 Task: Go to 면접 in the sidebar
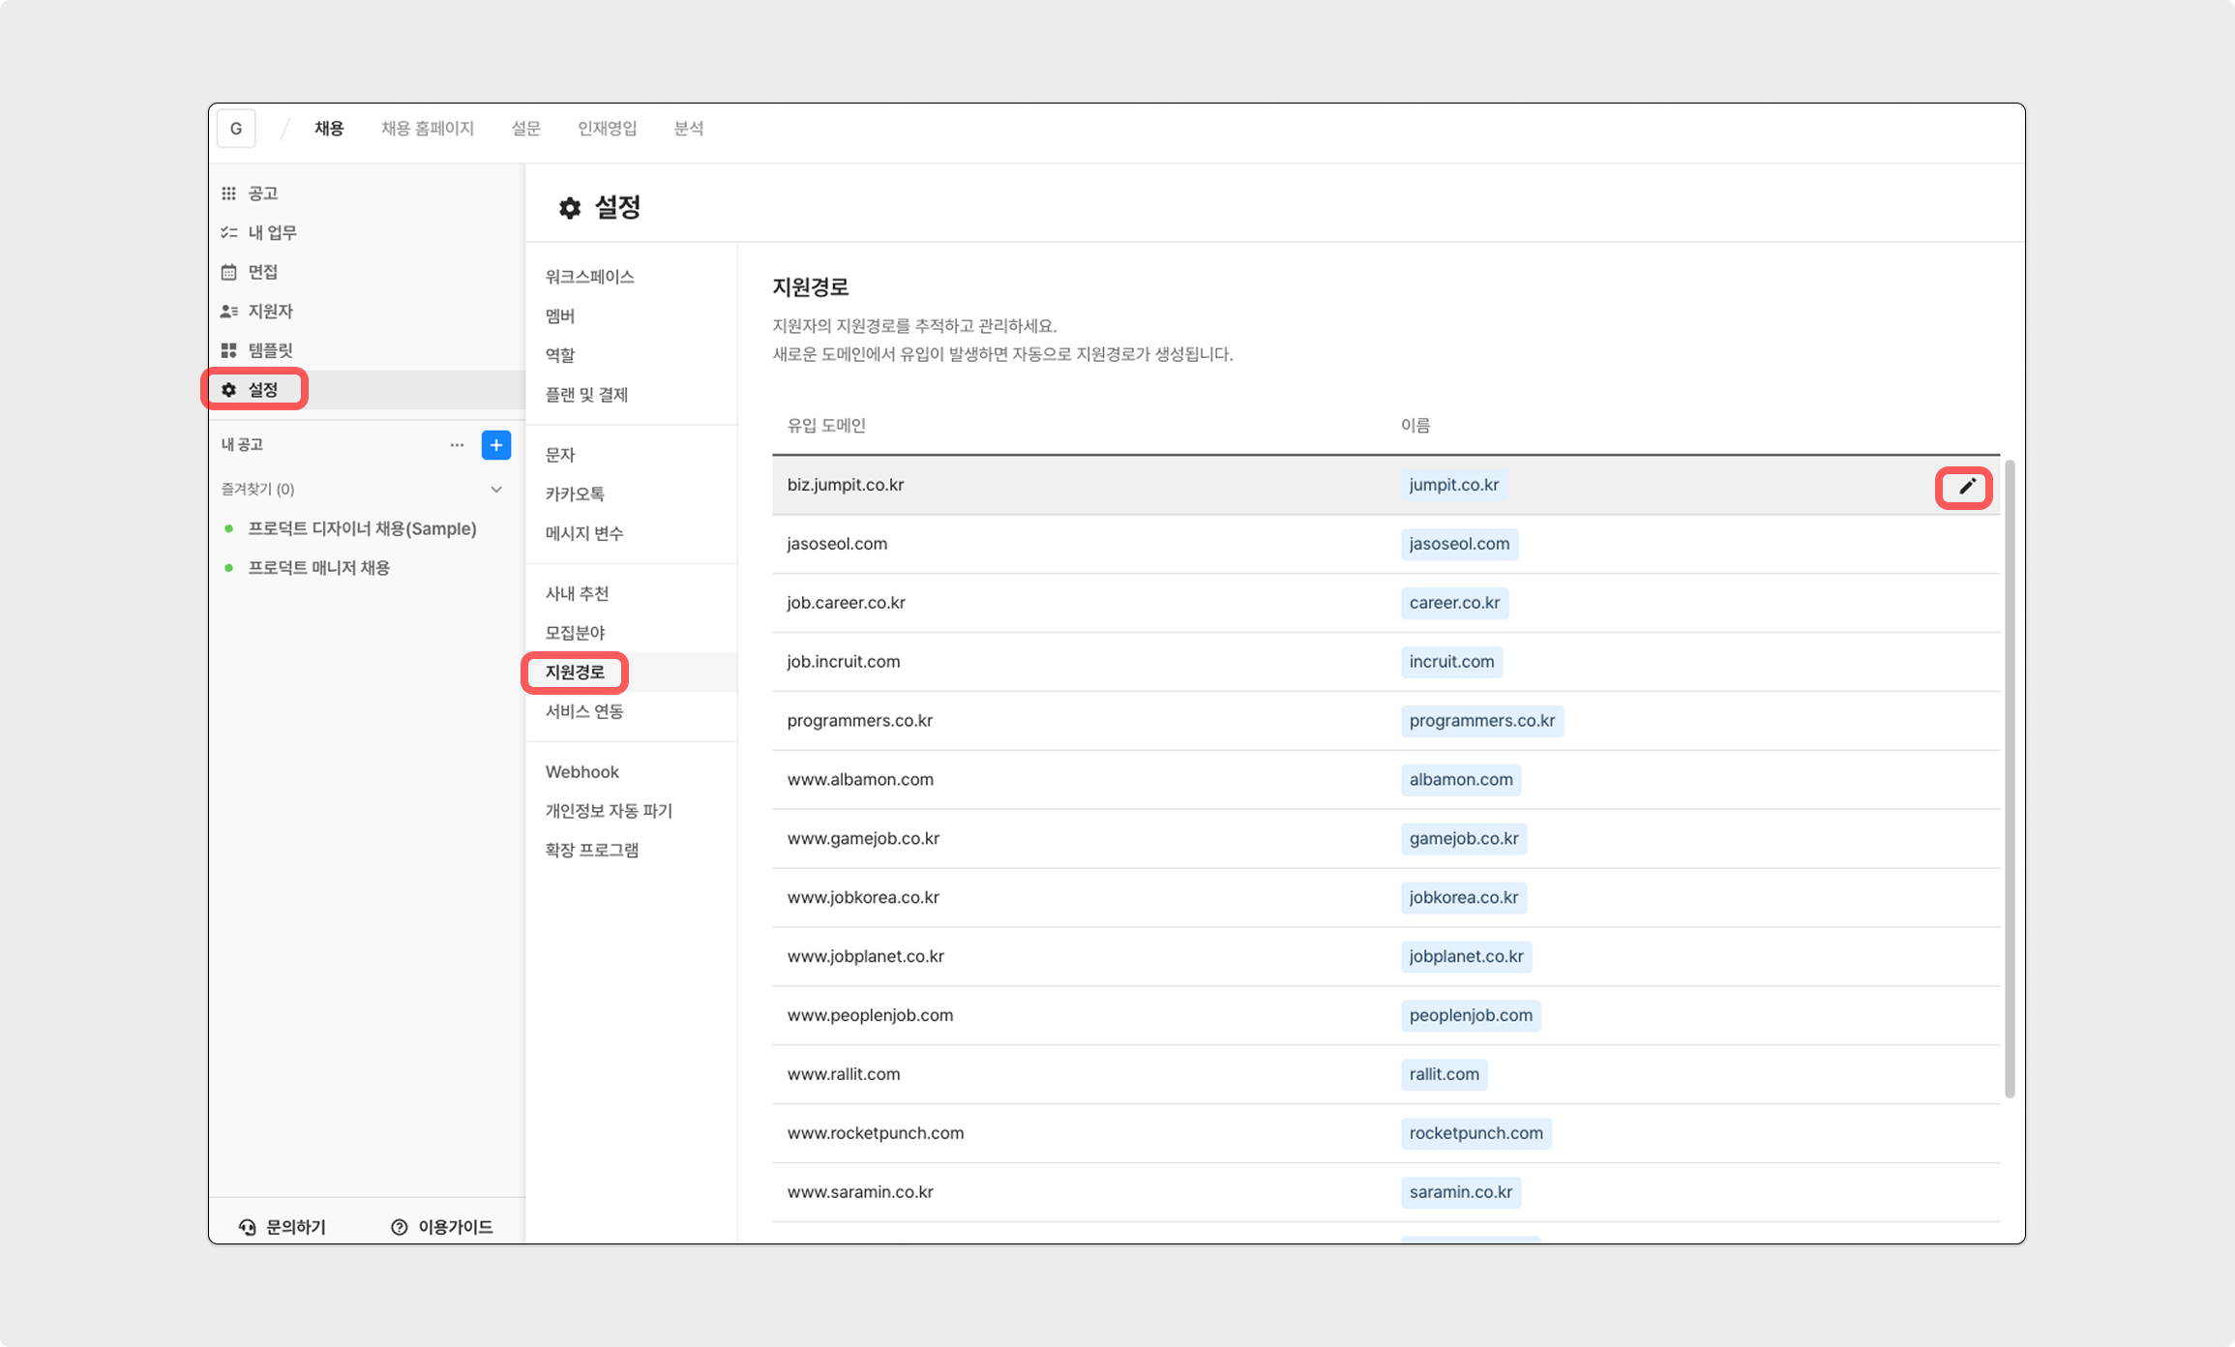point(263,272)
